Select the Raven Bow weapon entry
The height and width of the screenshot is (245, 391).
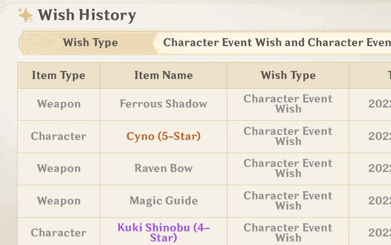[x=163, y=168]
